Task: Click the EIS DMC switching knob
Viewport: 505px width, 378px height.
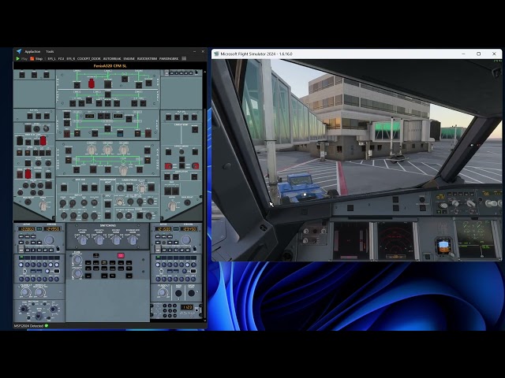Action: pos(116,240)
